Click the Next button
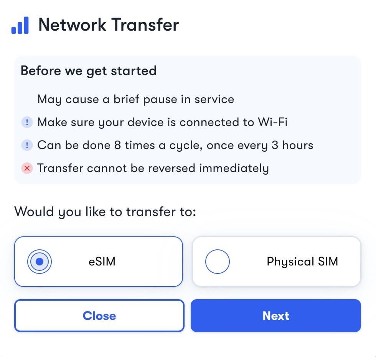This screenshot has height=357, width=376. point(276,316)
